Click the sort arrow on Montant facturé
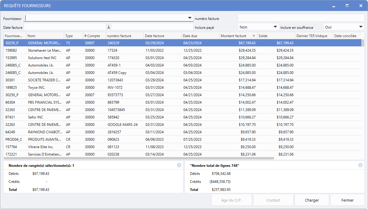Screen dimensions: 368x209 pos(254,36)
